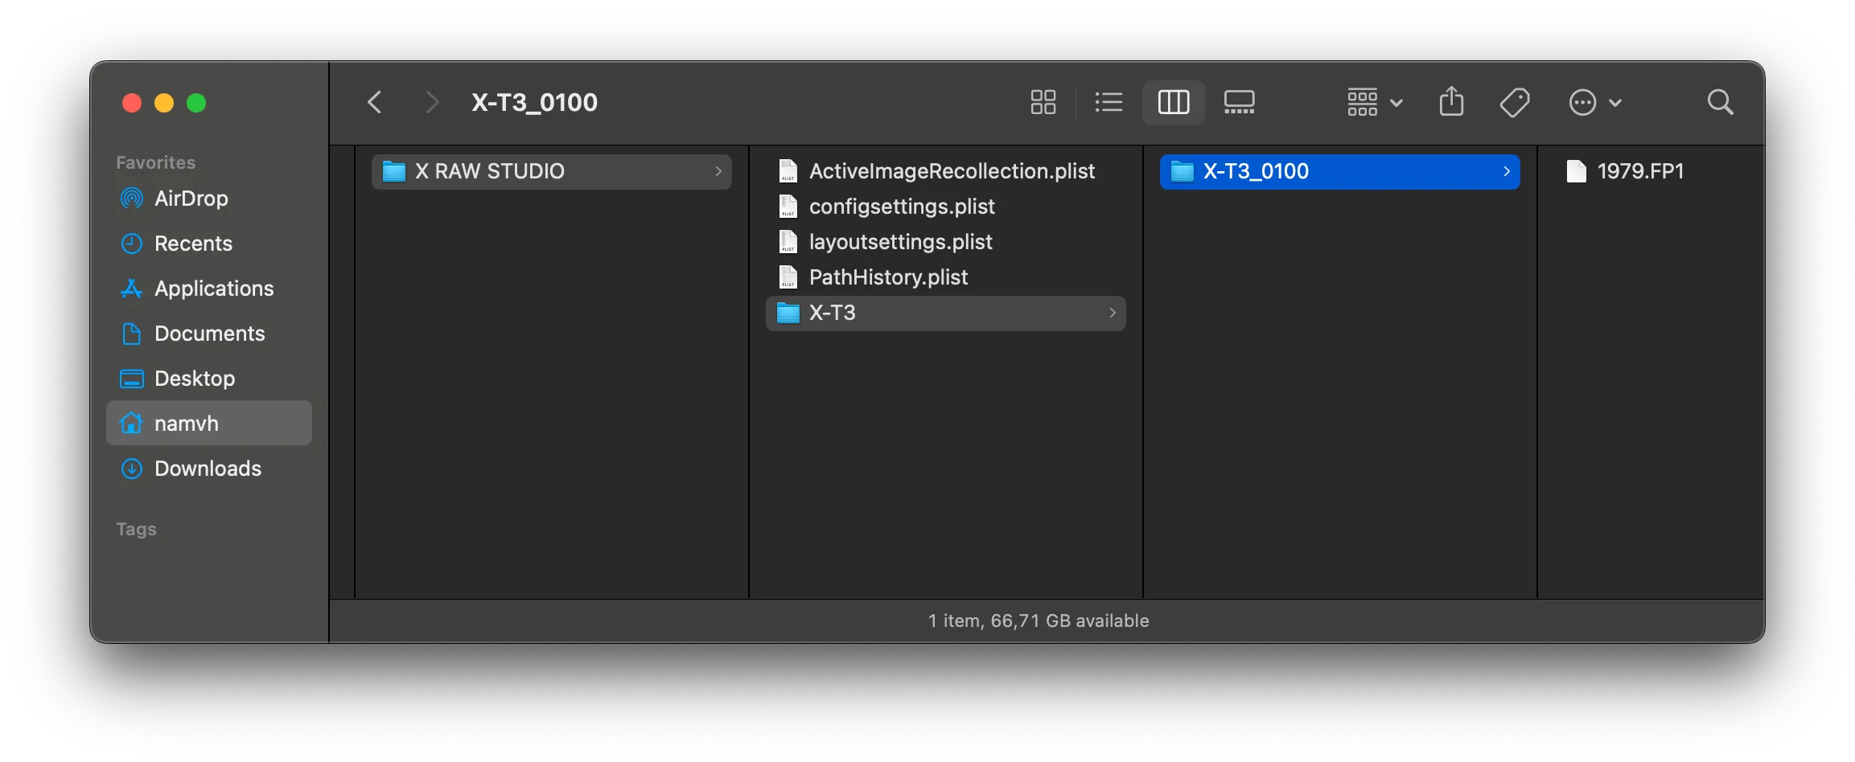Switch to icon grid view
The image size is (1855, 762).
[1043, 102]
